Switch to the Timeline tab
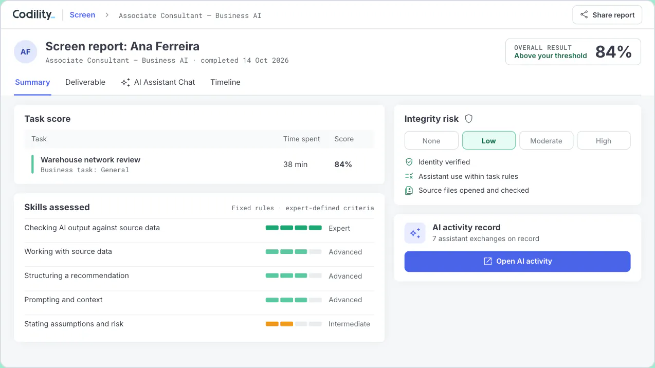This screenshot has width=655, height=368. (225, 82)
